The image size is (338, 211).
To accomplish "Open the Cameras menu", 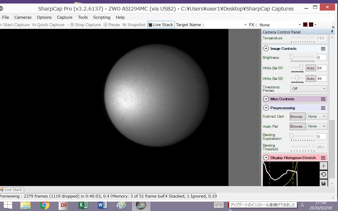I will coord(23,17).
